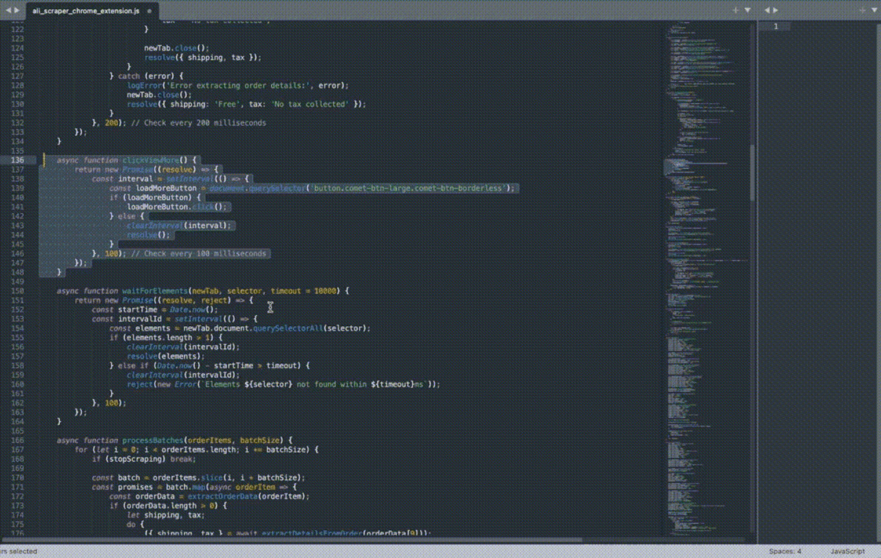Click comment 'Check every 100 milliseconds'

coord(199,253)
